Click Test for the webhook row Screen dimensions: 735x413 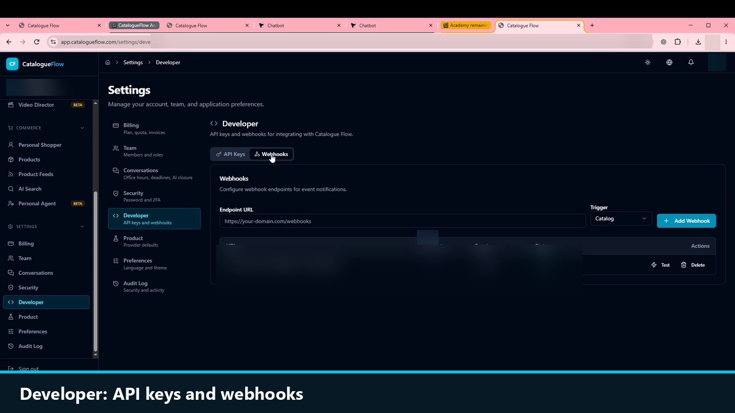pos(660,265)
